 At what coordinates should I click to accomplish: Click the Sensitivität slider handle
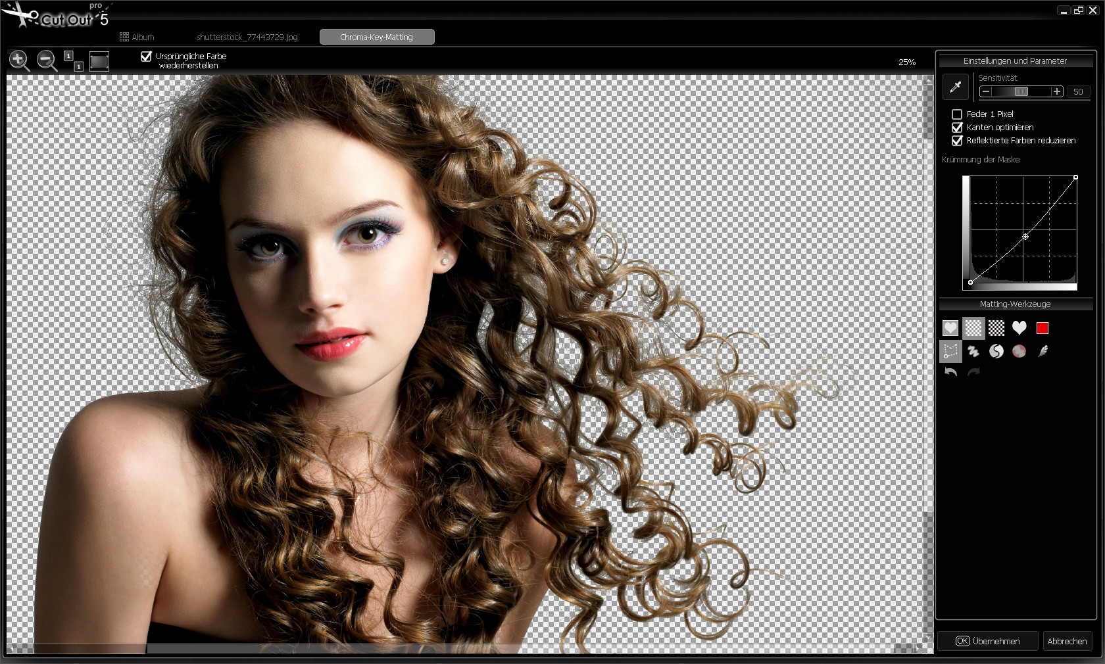[x=1021, y=91]
